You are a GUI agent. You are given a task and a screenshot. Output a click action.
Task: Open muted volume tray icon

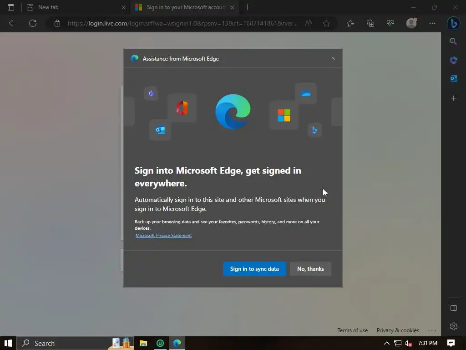click(408, 343)
